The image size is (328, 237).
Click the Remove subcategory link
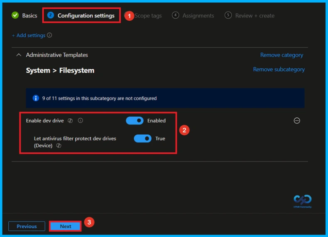tap(279, 69)
